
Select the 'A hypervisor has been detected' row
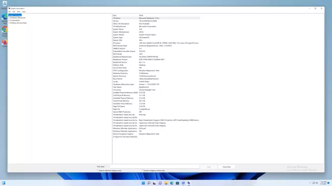156,137
